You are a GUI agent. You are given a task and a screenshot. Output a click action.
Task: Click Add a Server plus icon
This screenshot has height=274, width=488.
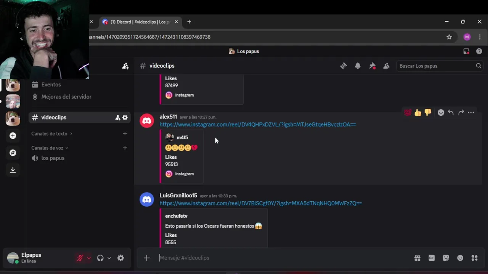pos(13,136)
